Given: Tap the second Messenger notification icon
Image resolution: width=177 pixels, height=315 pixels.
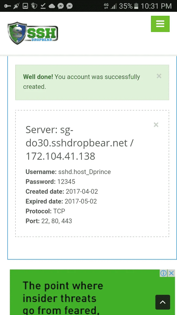Looking at the screenshot, I should click(69, 6).
